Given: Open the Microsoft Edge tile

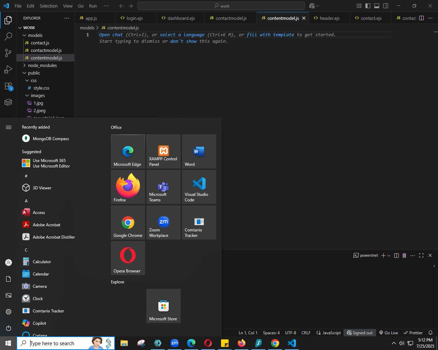Looking at the screenshot, I should tap(128, 151).
